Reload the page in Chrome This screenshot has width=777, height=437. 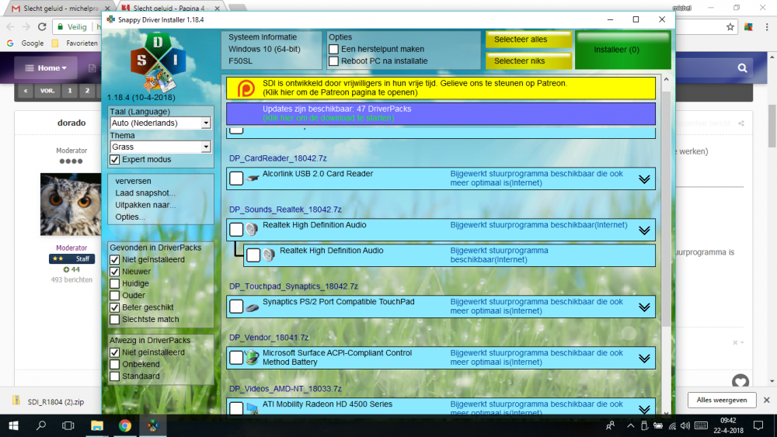pos(42,26)
